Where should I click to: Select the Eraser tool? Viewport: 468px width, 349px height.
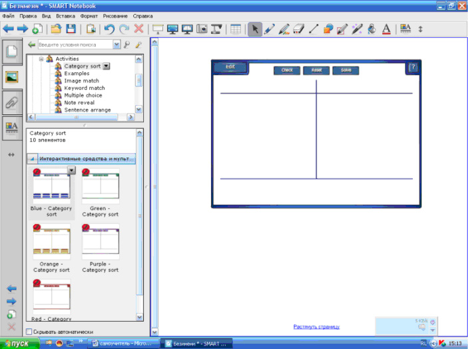point(299,29)
